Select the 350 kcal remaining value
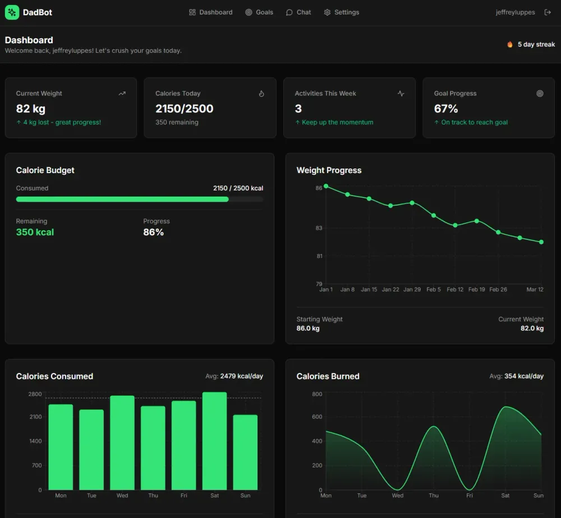 pyautogui.click(x=35, y=232)
